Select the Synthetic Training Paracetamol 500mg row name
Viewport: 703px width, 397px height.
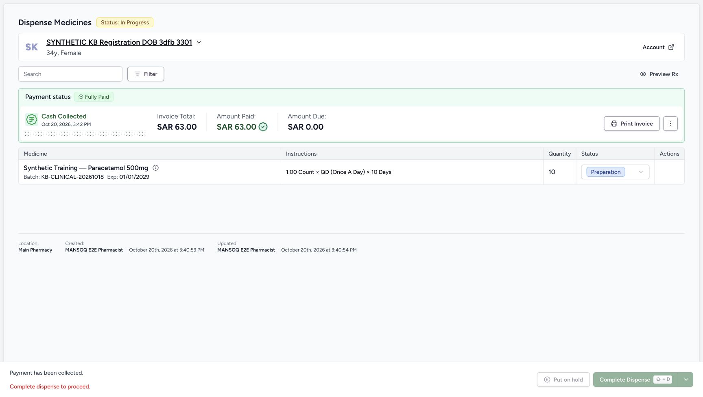(x=86, y=168)
